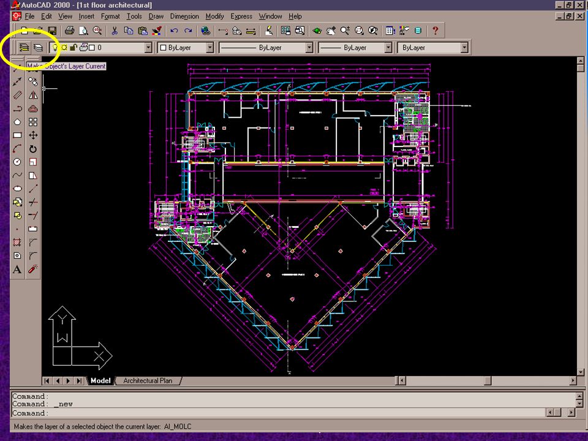Toggle layer 0 lock padlock icon

coord(73,48)
